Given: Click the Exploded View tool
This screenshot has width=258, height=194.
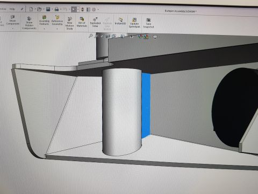Looking at the screenshot, I should coord(95,22).
